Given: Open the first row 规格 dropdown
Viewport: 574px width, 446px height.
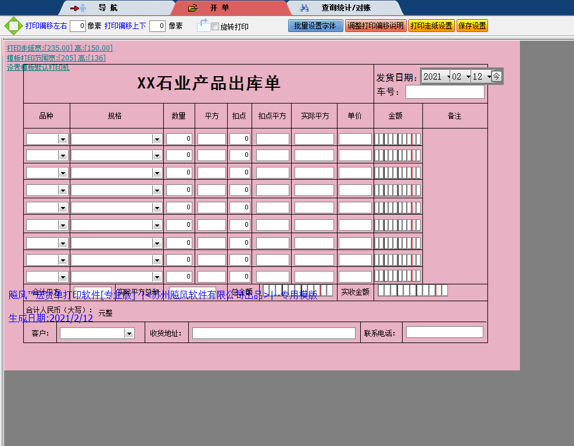Looking at the screenshot, I should click(x=156, y=138).
